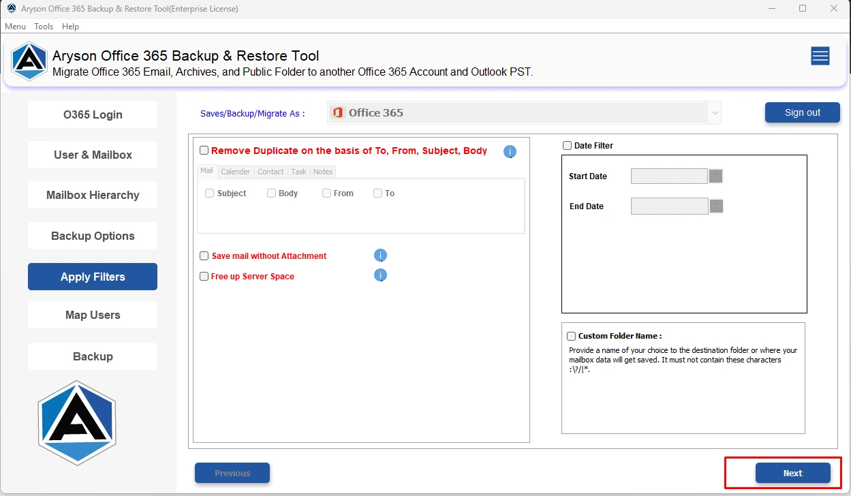
Task: Select the Apply Filters step
Action: (93, 277)
